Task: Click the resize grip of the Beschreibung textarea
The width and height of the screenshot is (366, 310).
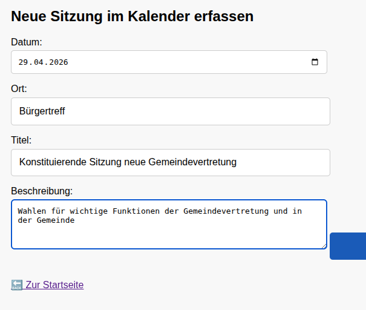Action: (324, 245)
